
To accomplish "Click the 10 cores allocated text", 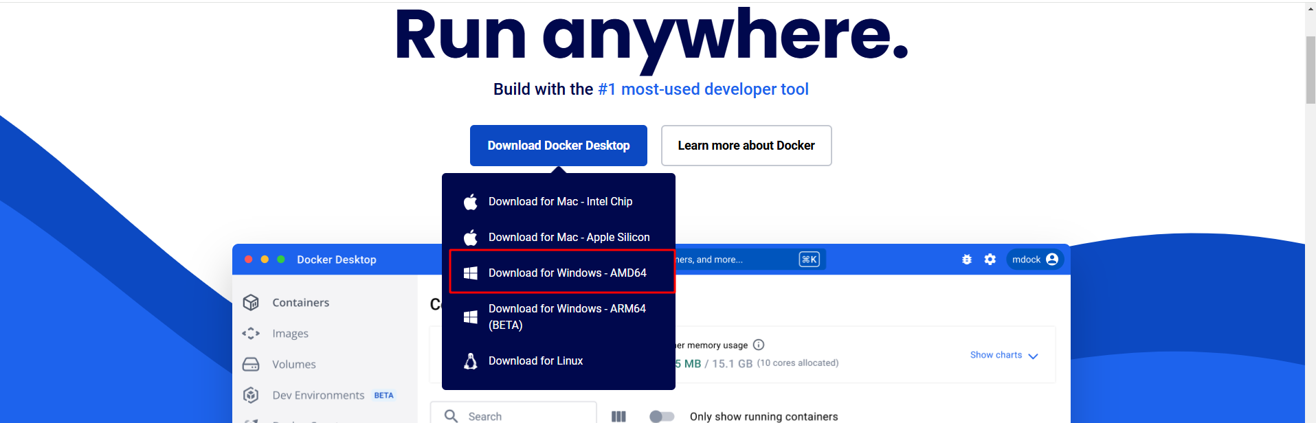I will click(798, 363).
